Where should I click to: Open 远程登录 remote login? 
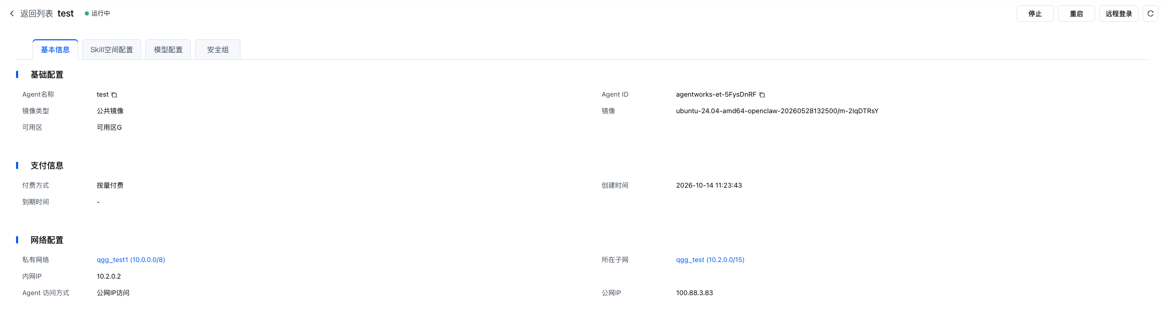(1119, 13)
